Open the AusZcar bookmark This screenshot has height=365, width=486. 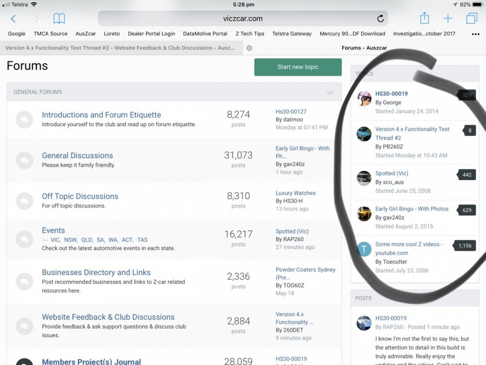(86, 34)
